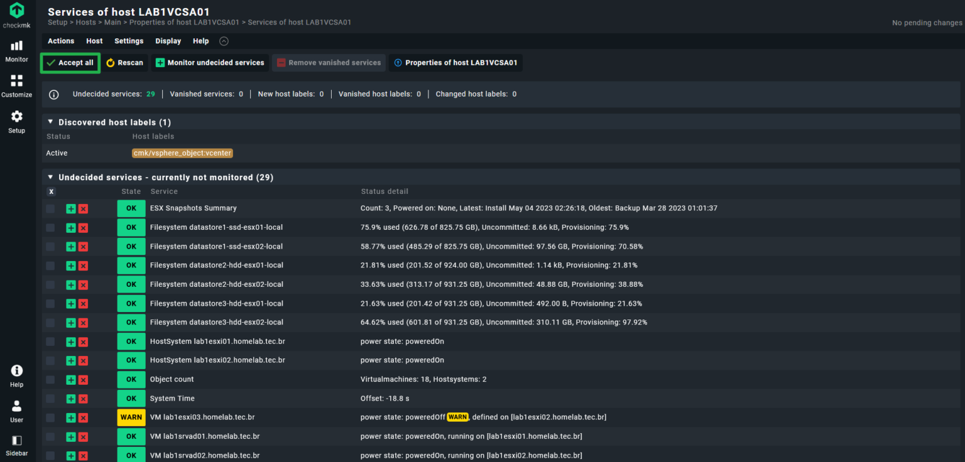Check the box for Filesystem datastore1-ssd-esx01-local
Viewport: 965px width, 462px height.
(50, 227)
